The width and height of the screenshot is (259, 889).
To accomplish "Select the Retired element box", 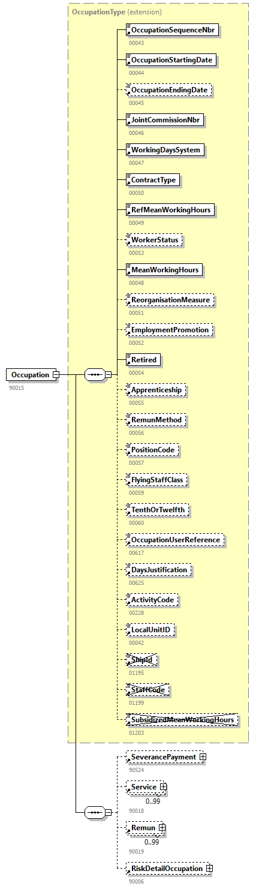I will 143,360.
